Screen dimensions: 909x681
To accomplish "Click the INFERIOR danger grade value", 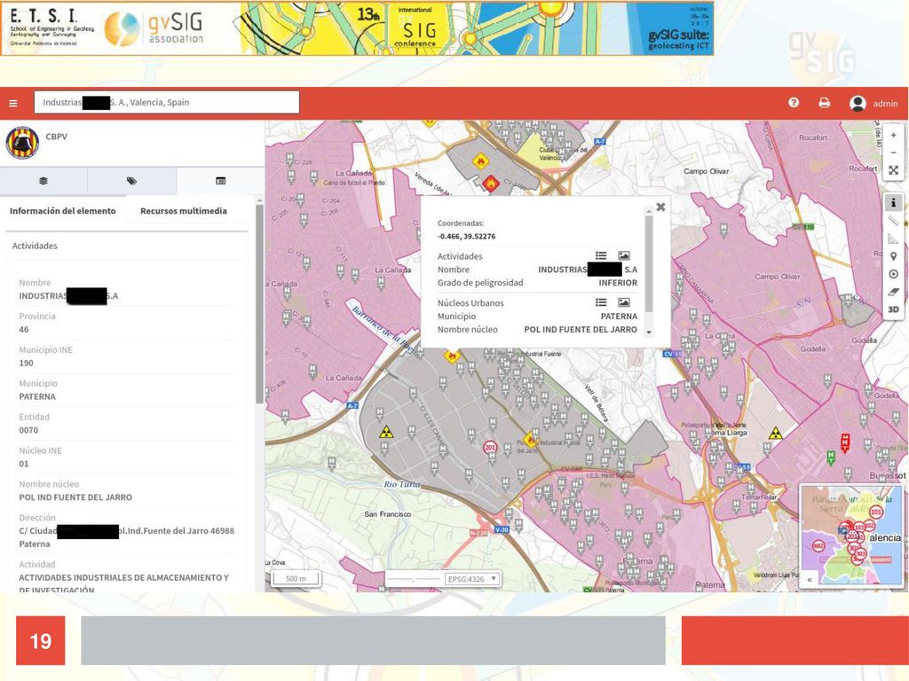I will pos(618,283).
